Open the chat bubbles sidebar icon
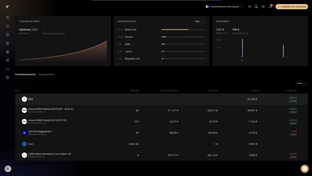 tap(8, 69)
